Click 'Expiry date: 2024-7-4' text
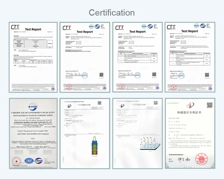 (42, 147)
